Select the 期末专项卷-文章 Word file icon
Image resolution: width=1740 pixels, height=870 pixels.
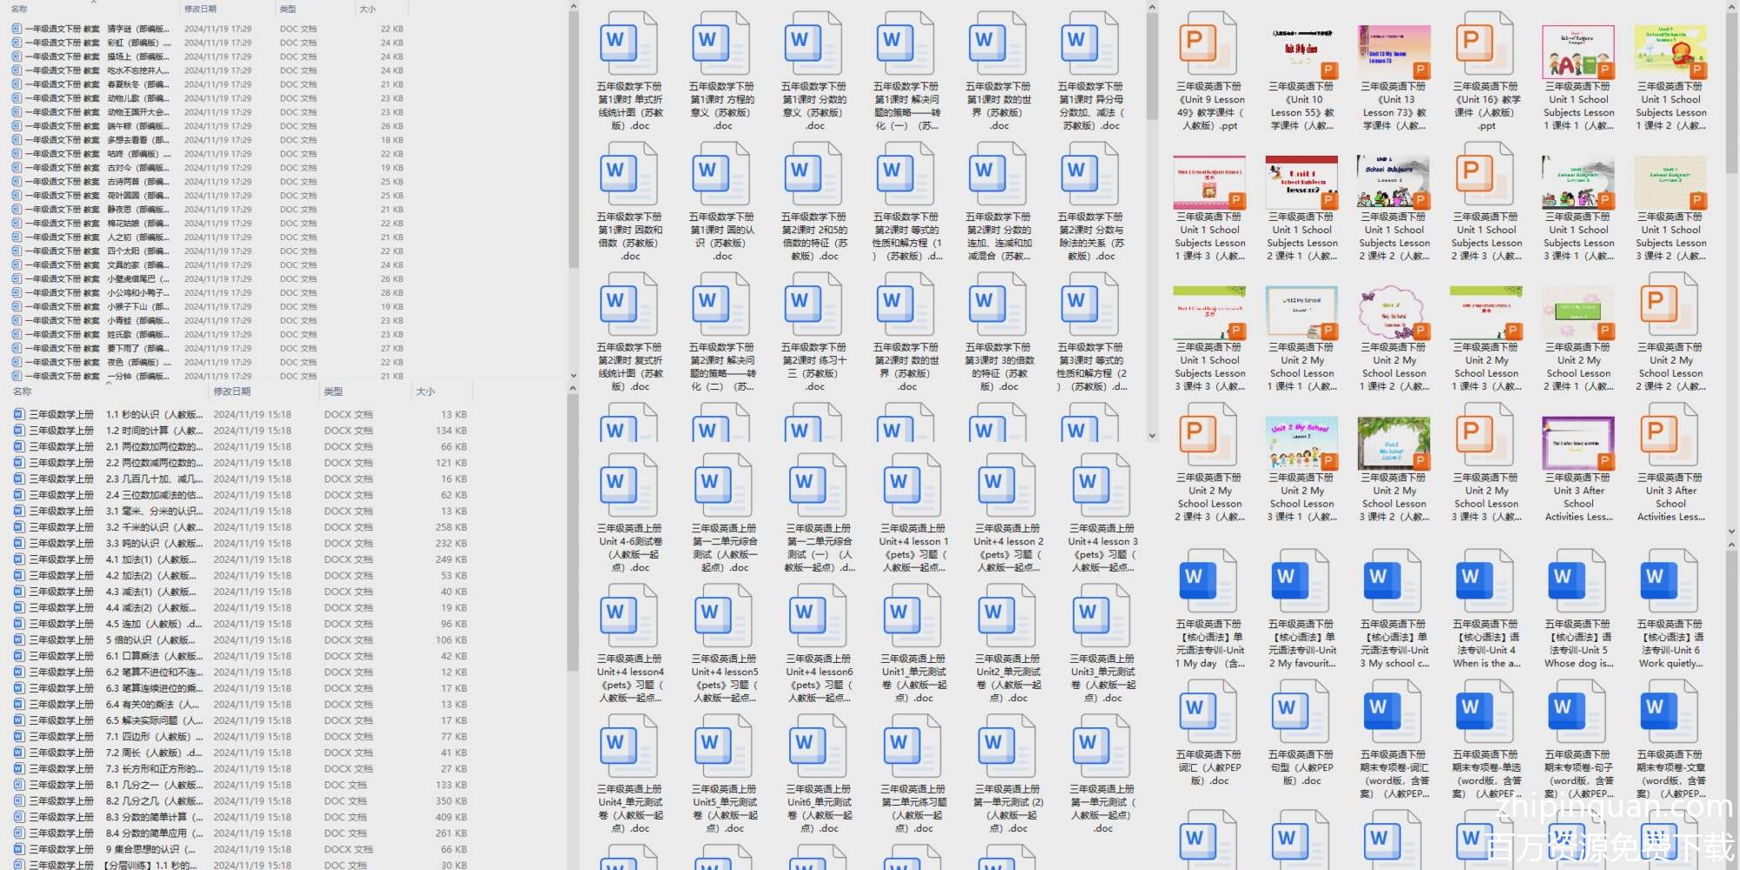[x=1670, y=712]
